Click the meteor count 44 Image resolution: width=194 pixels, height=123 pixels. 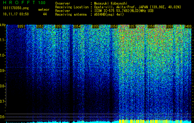click(45, 14)
